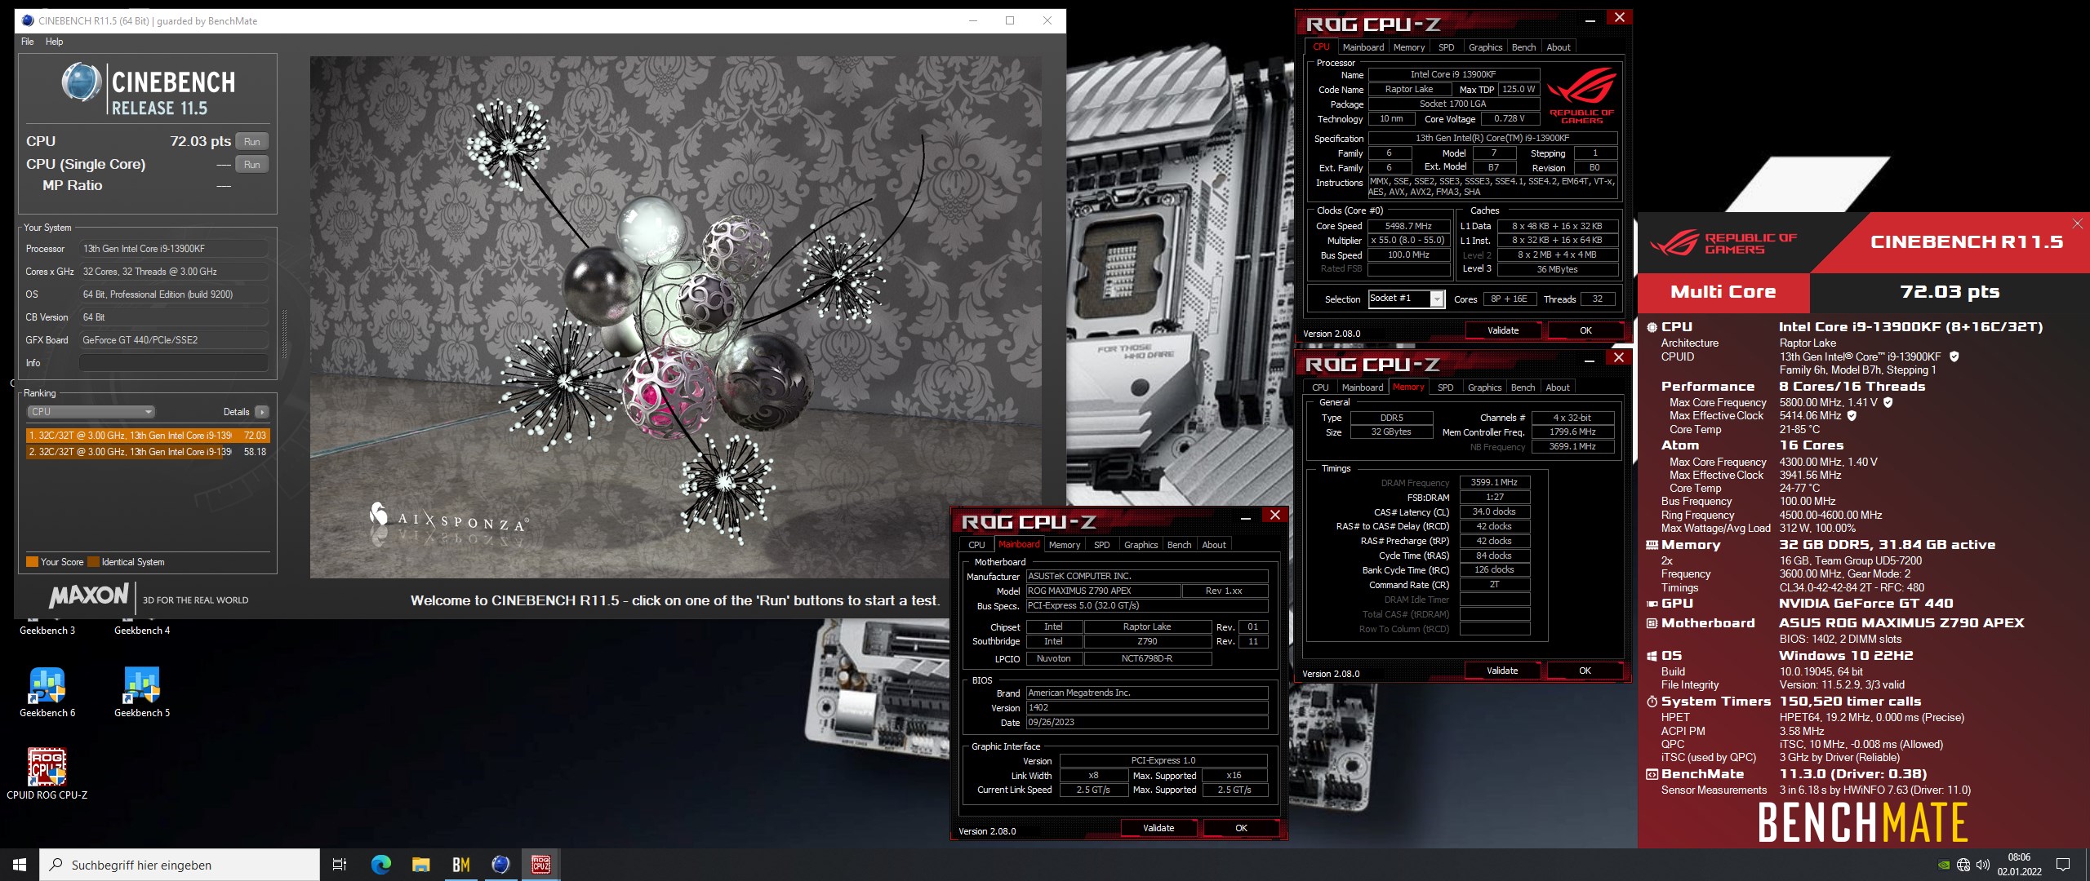The height and width of the screenshot is (881, 2090).
Task: Switch to CPU tab in Memory CPU-Z window
Action: [1320, 387]
